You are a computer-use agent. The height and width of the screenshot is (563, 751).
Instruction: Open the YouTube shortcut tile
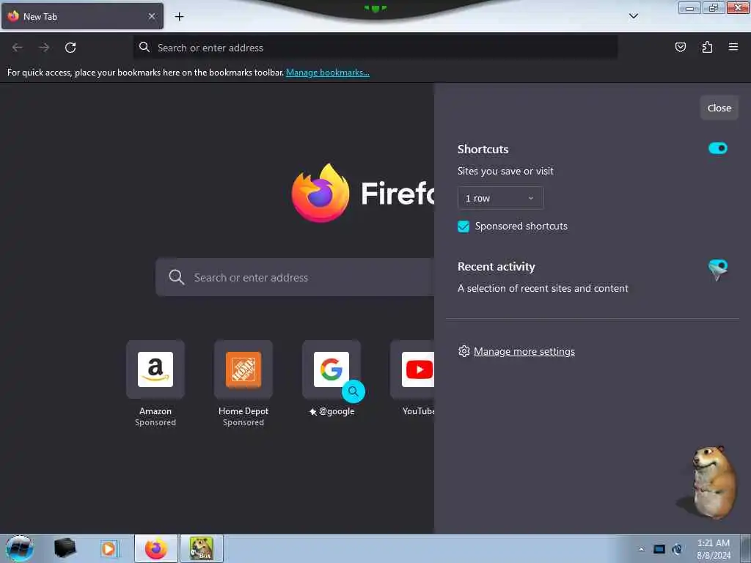click(x=412, y=369)
